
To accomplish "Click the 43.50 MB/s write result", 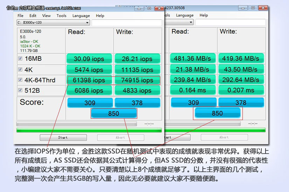I will pos(241,69).
